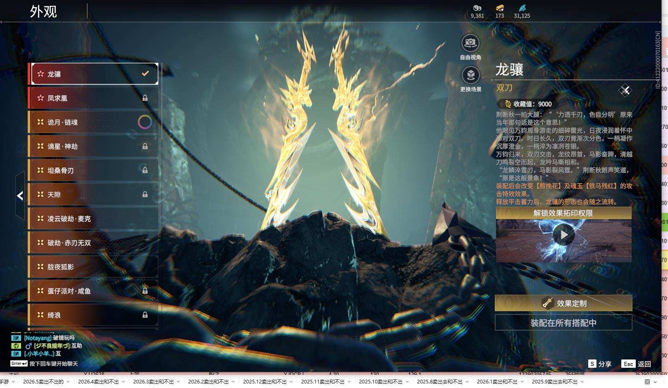Open dropdown arrow on 2026.5卖出不出的 sheet tab
668x388 pixels.
68,382
